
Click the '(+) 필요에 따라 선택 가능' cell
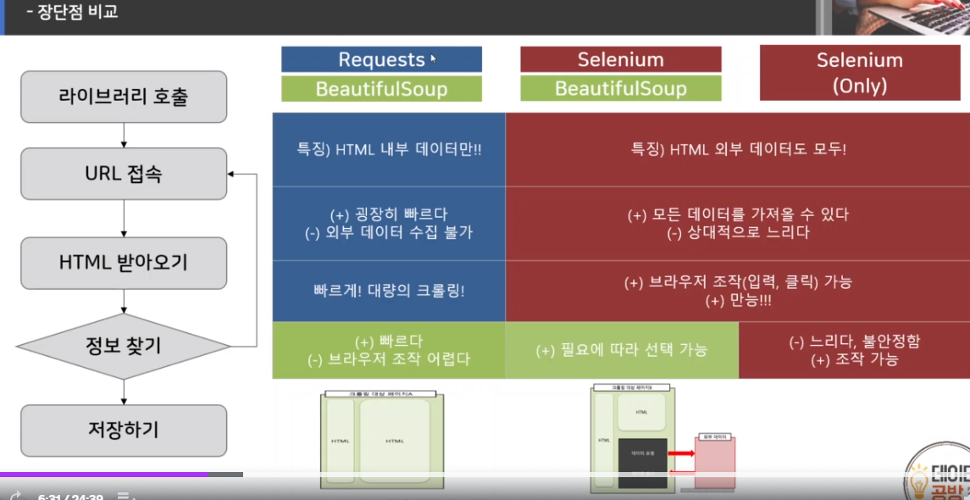[x=621, y=350]
